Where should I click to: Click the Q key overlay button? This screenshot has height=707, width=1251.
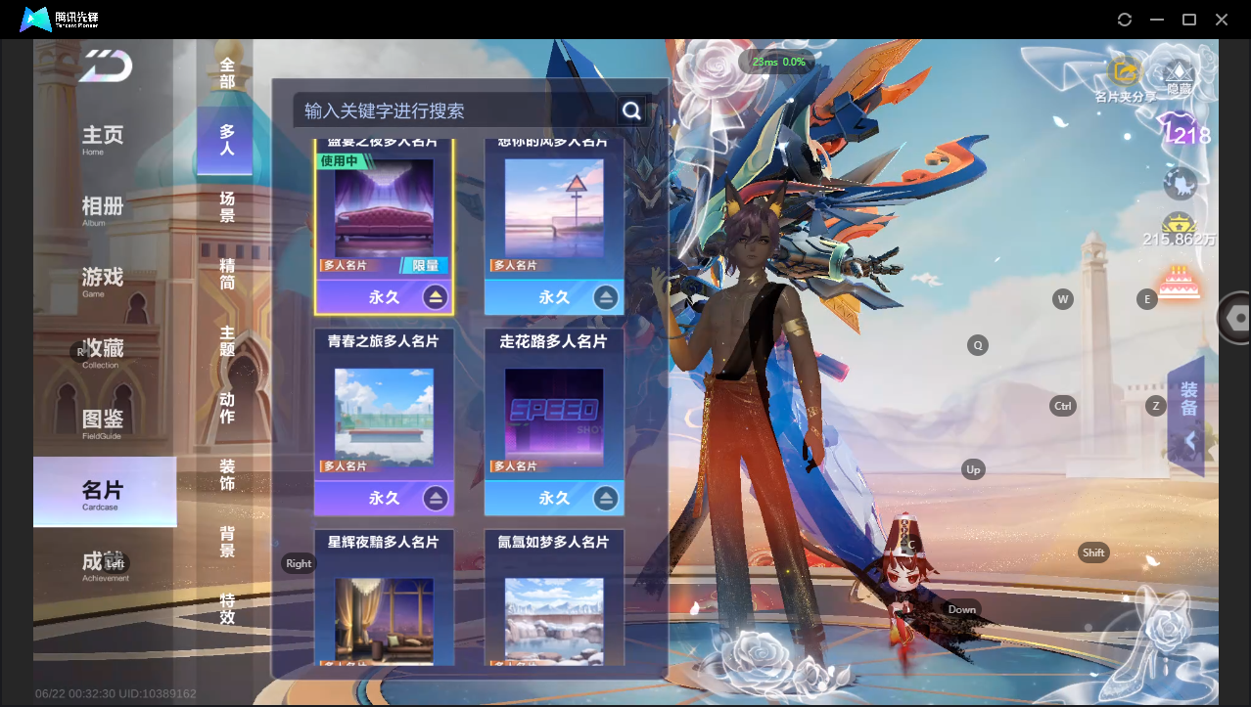[x=977, y=344]
